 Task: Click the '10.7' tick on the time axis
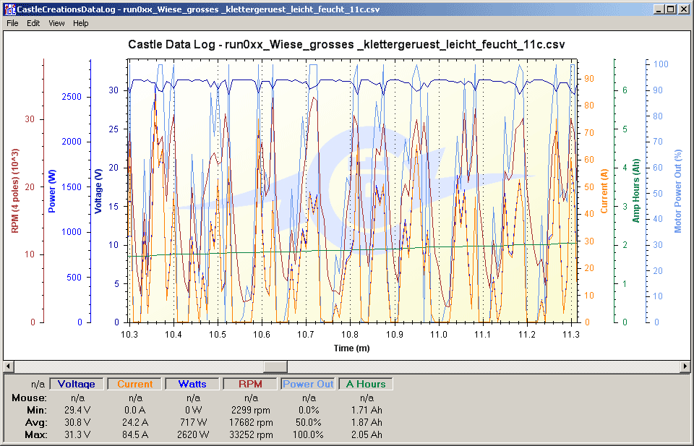pyautogui.click(x=306, y=335)
